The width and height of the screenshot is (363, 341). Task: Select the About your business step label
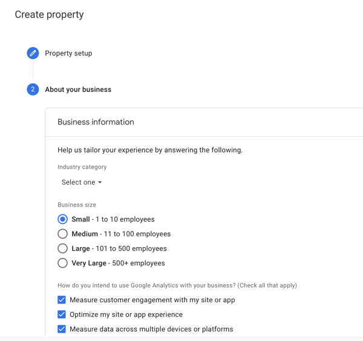[78, 90]
